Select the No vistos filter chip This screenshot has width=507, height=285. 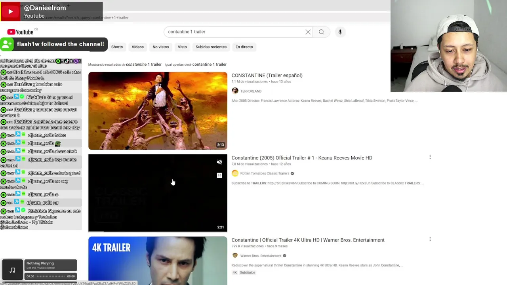(161, 47)
